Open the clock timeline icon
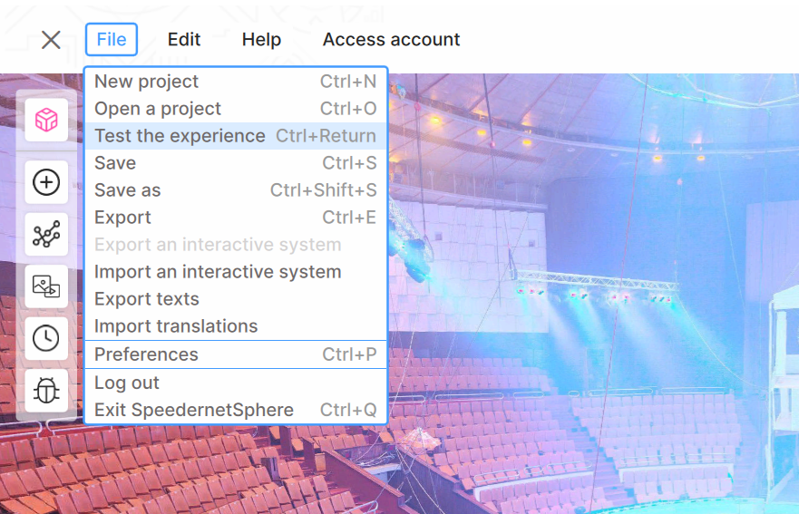This screenshot has height=514, width=799. (46, 338)
